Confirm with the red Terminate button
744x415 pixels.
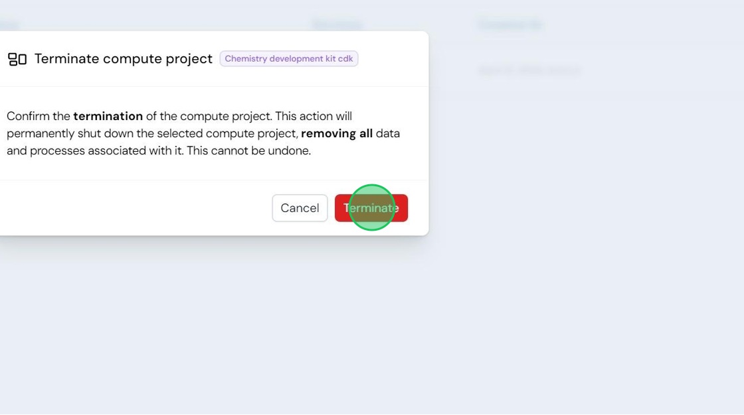(x=371, y=208)
